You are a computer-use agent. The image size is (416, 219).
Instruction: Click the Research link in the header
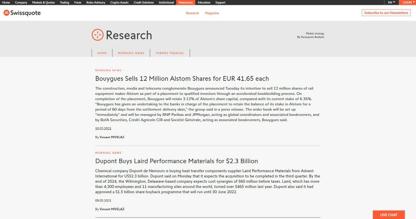pos(192,13)
